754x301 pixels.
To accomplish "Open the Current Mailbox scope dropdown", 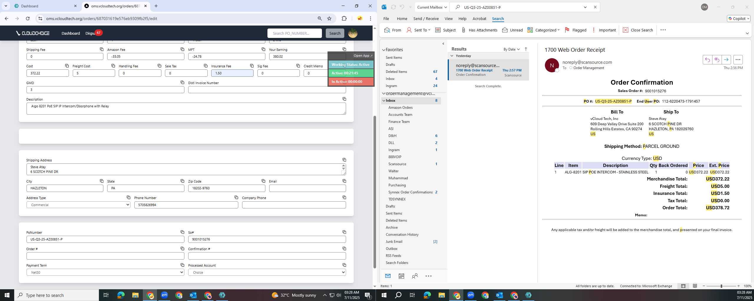I will click(x=432, y=7).
